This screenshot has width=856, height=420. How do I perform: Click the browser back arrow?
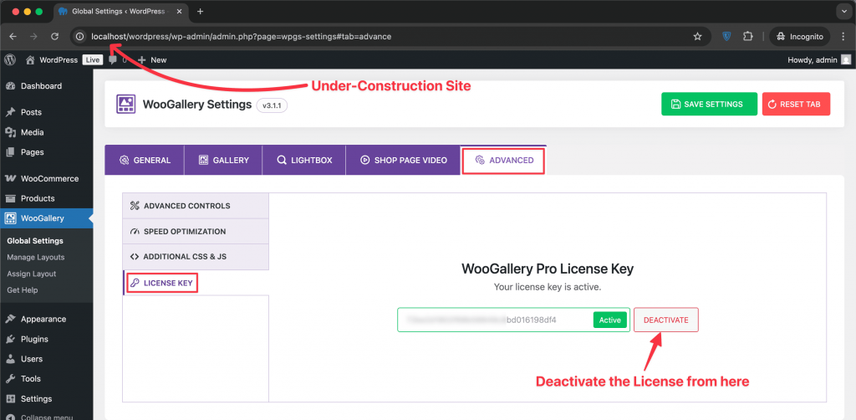click(13, 37)
